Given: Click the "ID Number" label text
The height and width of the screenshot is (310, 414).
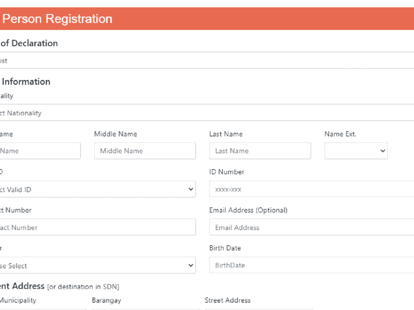Looking at the screenshot, I should (227, 172).
